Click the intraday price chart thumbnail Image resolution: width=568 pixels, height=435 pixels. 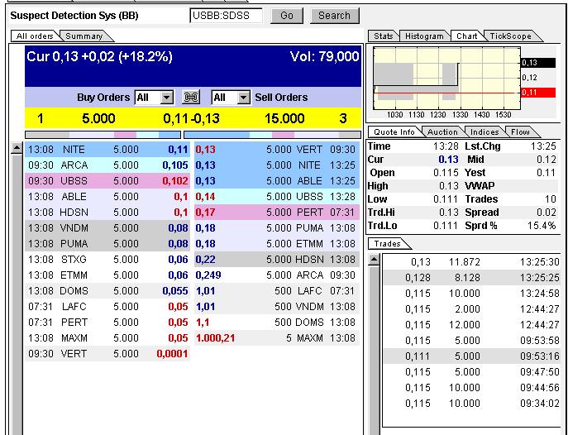pyautogui.click(x=446, y=78)
